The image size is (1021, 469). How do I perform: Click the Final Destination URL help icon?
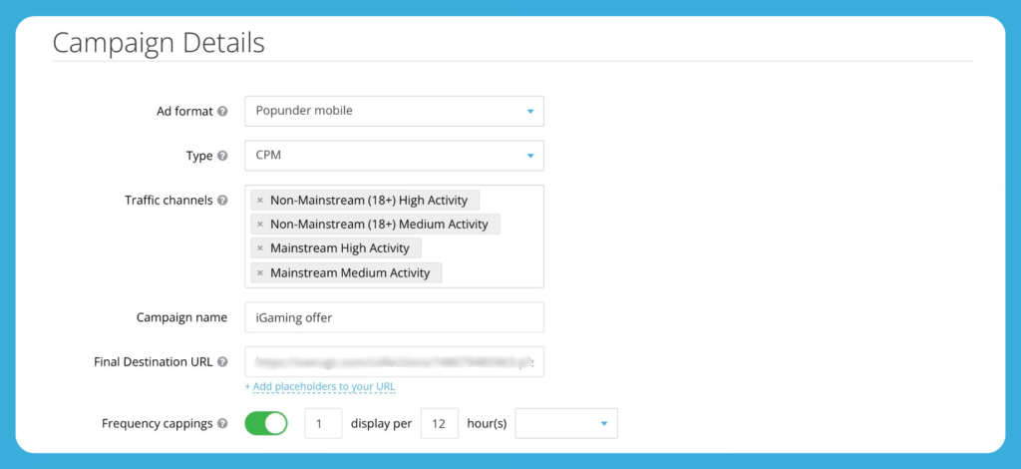tap(222, 362)
